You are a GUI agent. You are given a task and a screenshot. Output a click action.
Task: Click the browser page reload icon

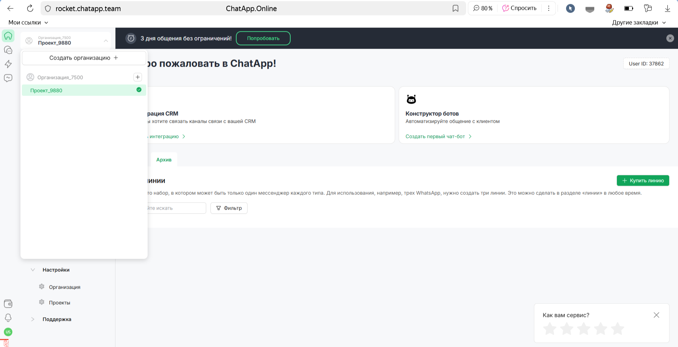30,8
